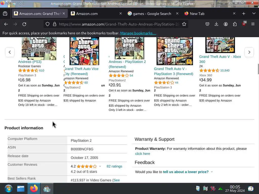Viewport: 259px width, 194px height.
Task: Open the 82 ratings link
Action: click(x=114, y=166)
